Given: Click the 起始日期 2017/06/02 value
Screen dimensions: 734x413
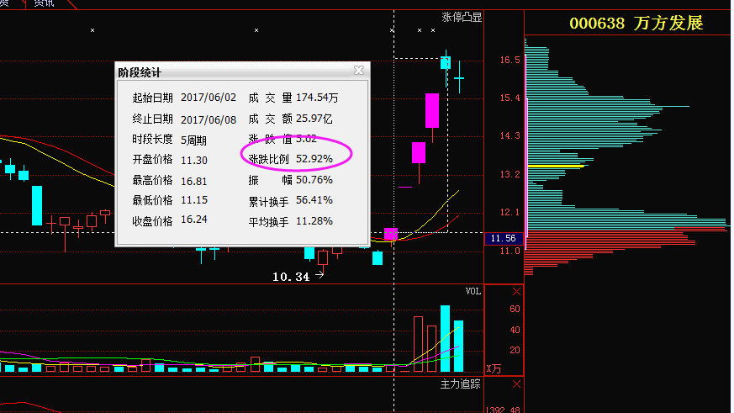Looking at the screenshot, I should tap(209, 98).
